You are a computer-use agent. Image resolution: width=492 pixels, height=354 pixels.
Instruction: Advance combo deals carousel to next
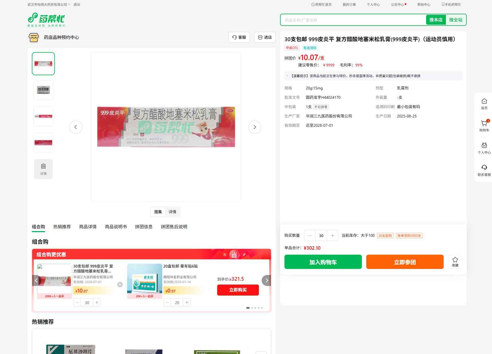pyautogui.click(x=266, y=280)
